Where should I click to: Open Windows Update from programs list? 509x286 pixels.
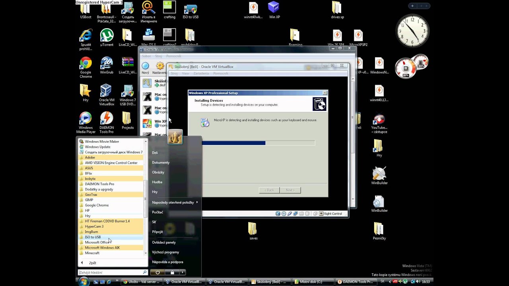(x=111, y=147)
